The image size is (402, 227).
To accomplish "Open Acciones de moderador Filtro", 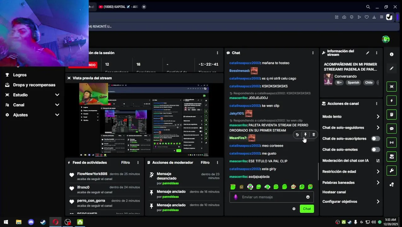I will (205, 163).
